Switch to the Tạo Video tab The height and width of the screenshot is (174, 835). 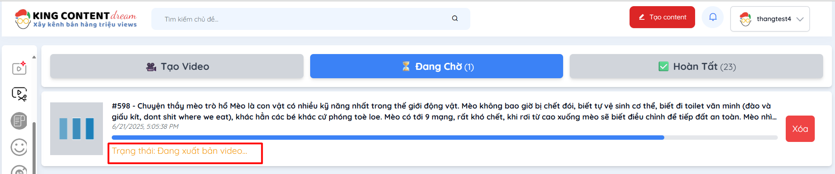click(177, 66)
